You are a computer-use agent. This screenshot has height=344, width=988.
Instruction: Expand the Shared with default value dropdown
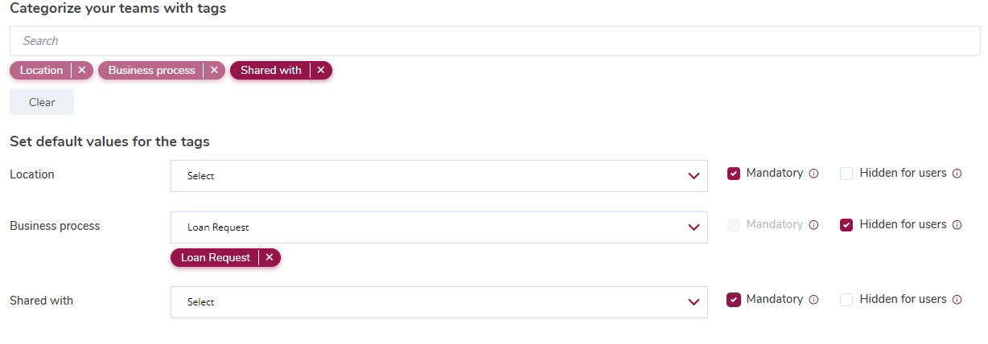click(x=439, y=302)
